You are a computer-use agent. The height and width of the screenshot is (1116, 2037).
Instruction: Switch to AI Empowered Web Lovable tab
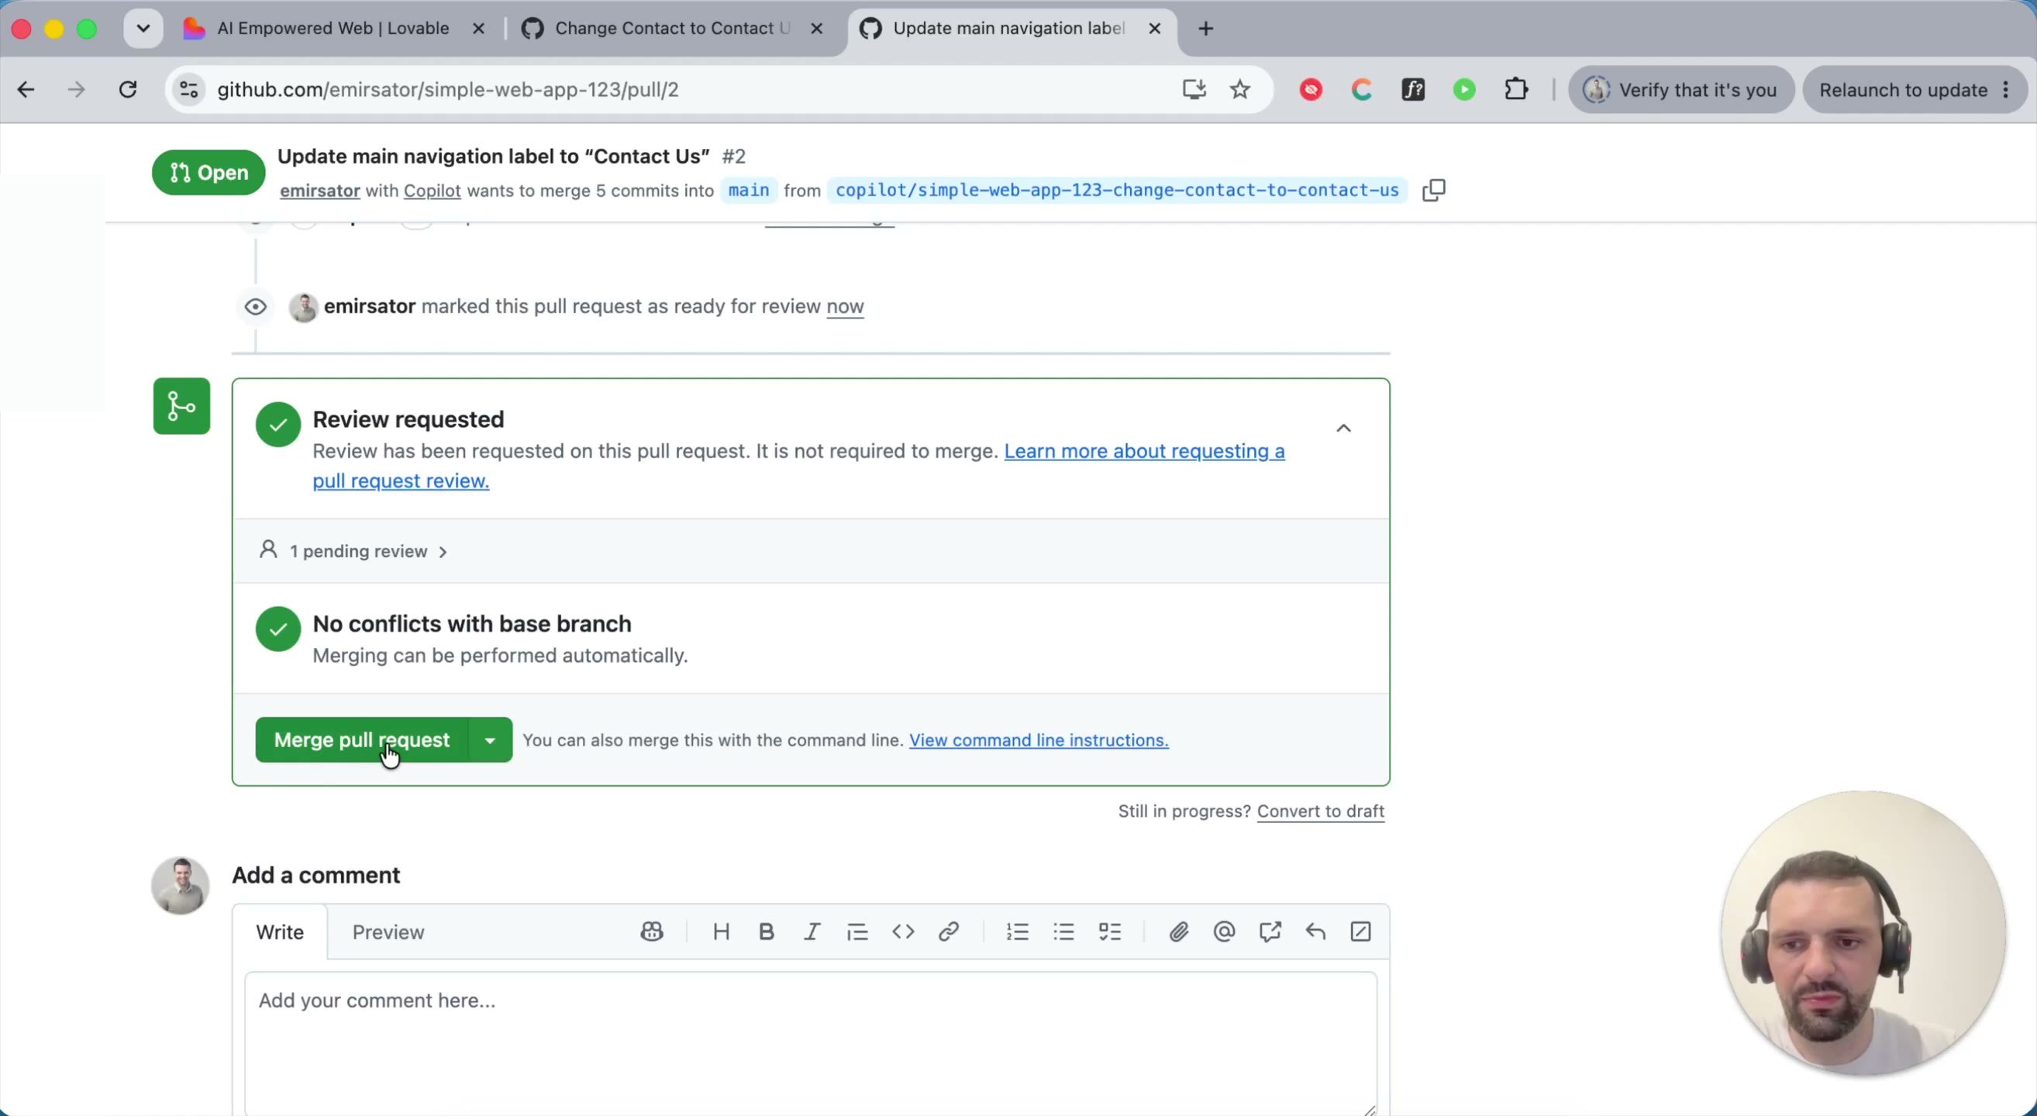point(332,29)
